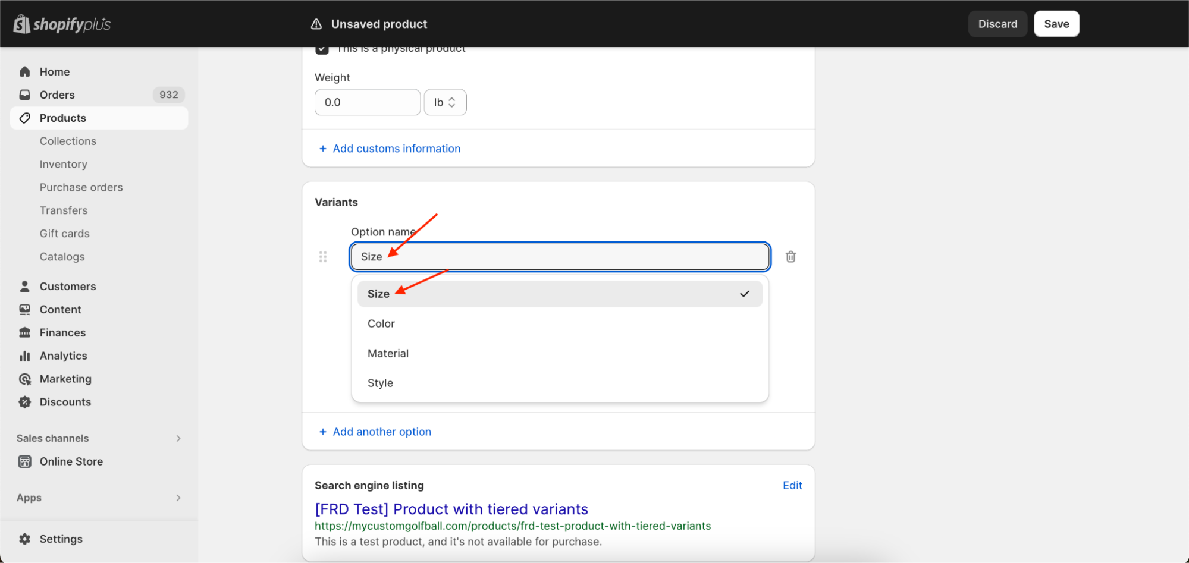Discard the unsaved product changes
1189x563 pixels.
997,24
